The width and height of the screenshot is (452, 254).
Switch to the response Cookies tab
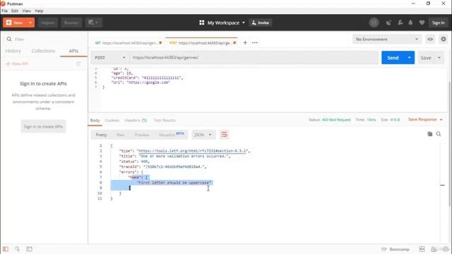pos(112,121)
